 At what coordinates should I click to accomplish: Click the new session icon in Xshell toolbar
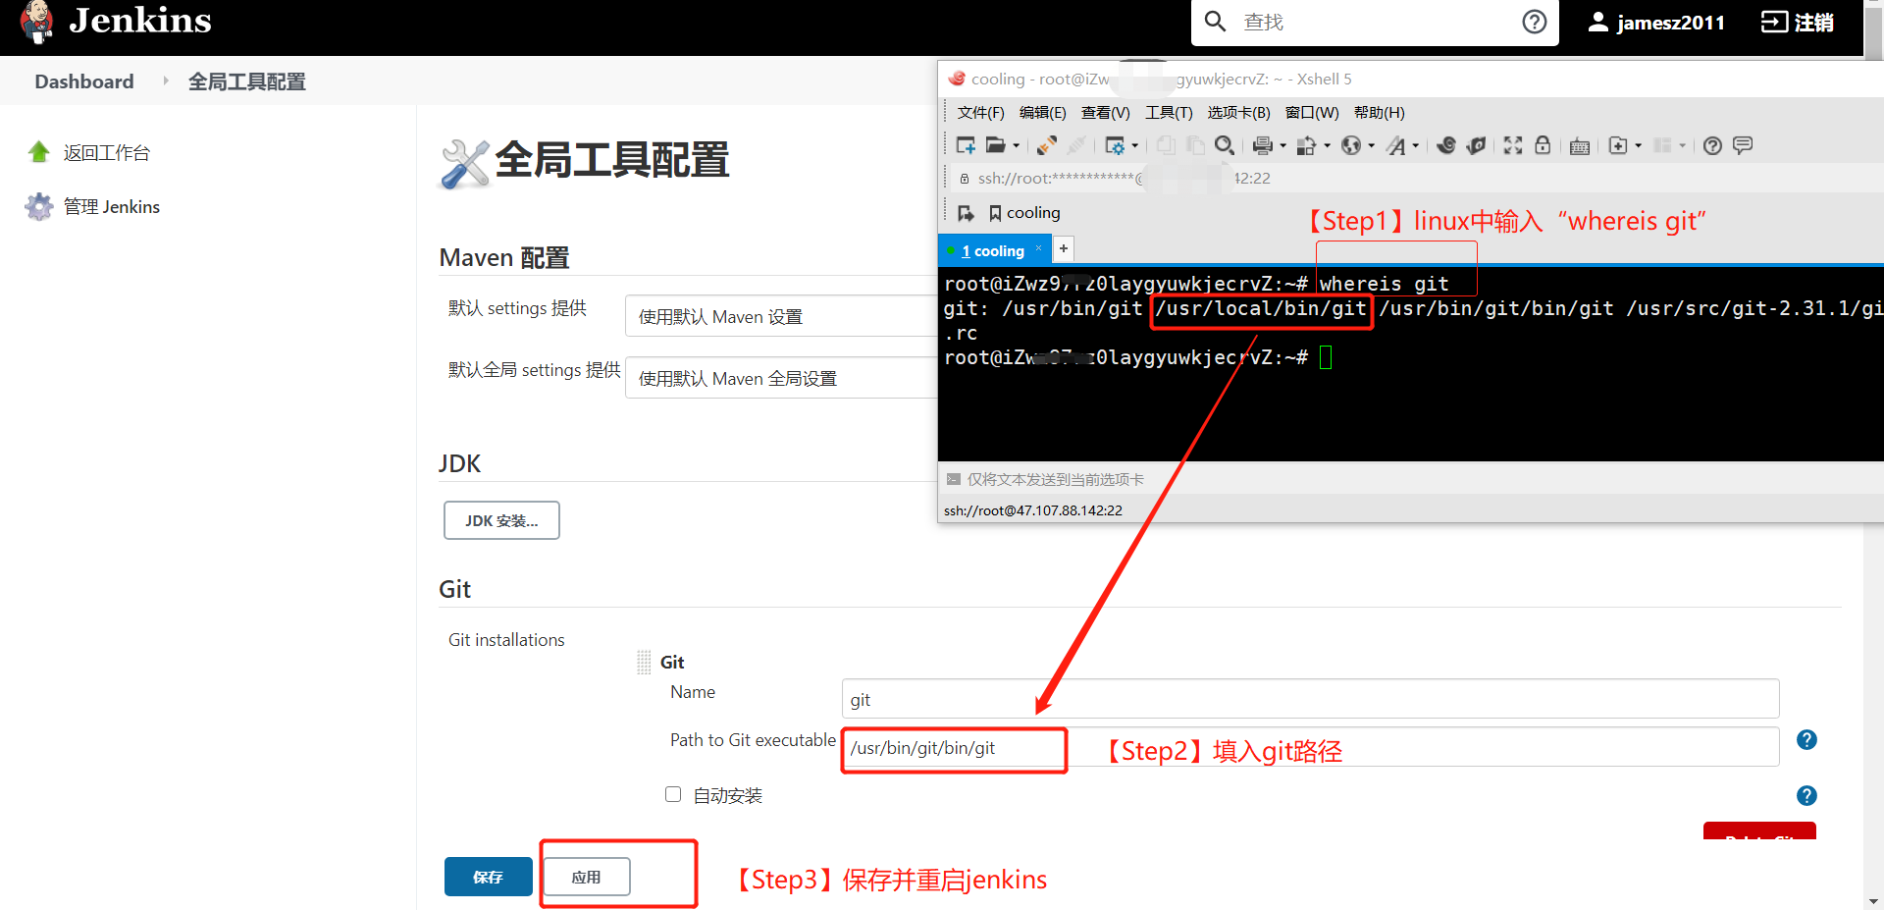coord(966,145)
